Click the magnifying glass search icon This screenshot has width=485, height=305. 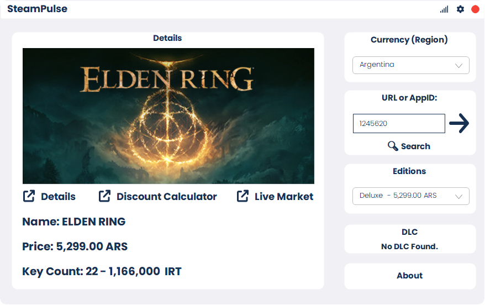coord(393,146)
